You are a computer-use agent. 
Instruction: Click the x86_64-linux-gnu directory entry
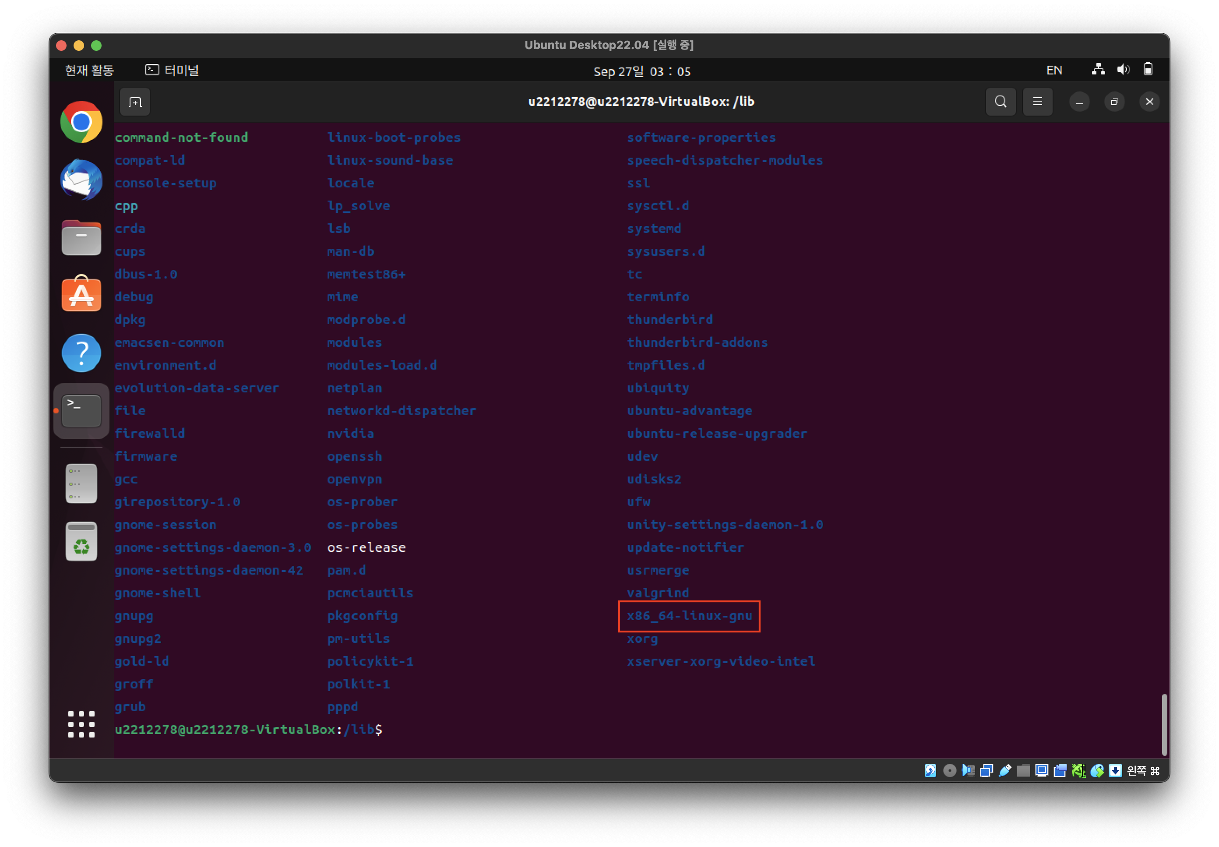pos(689,616)
